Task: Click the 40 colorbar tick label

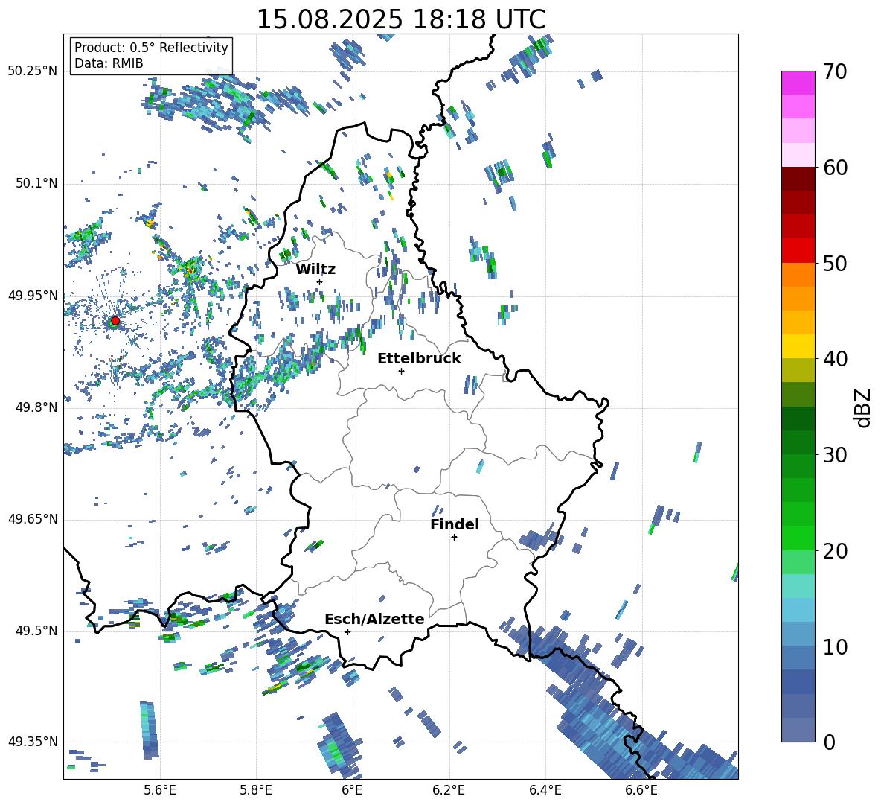Action: (x=835, y=359)
